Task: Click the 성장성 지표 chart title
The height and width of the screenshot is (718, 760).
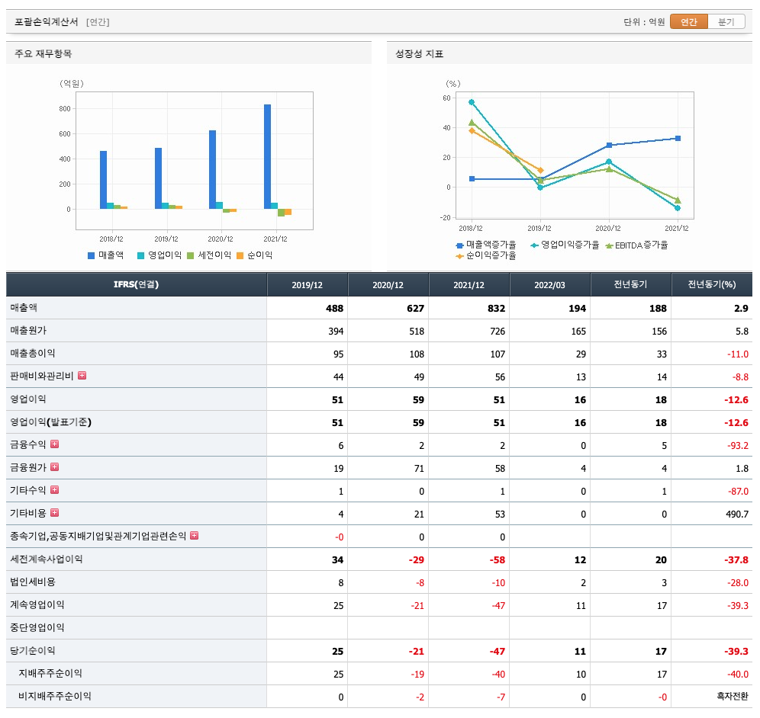Action: click(x=419, y=54)
